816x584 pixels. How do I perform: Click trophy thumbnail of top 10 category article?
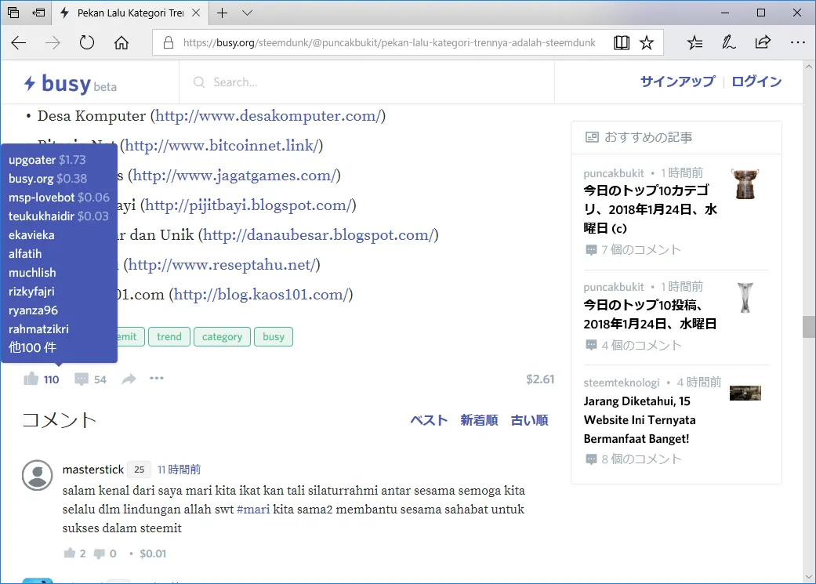click(x=745, y=183)
